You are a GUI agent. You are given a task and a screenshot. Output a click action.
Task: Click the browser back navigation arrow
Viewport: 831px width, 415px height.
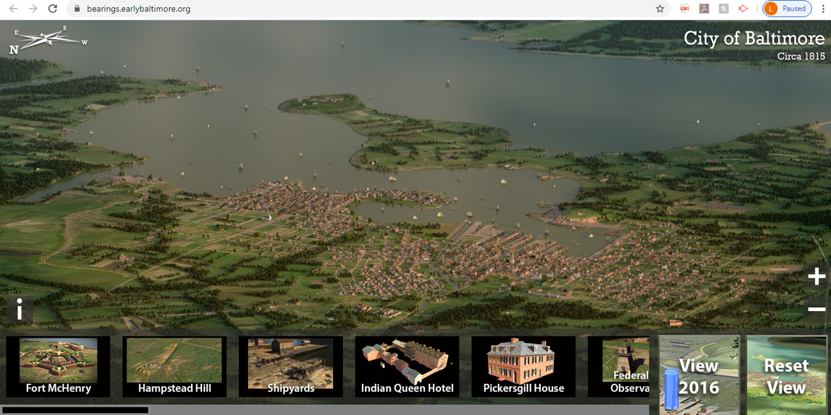tap(13, 8)
